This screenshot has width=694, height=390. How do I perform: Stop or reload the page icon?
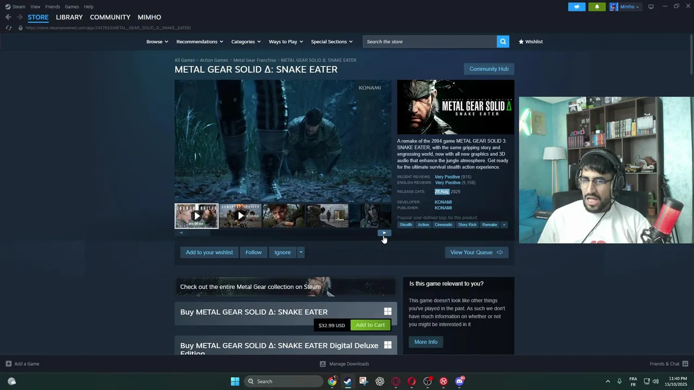coord(9,28)
